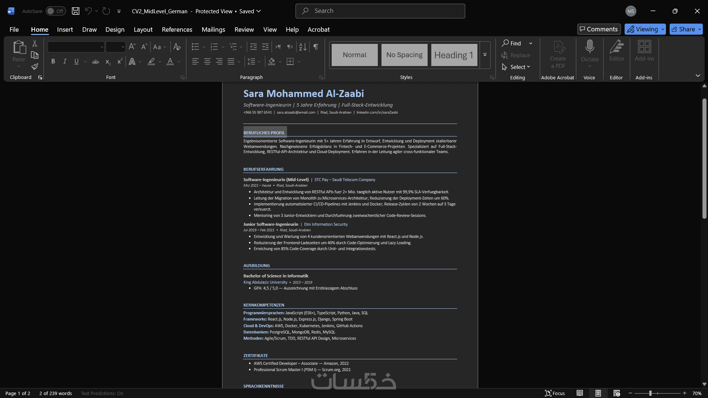The image size is (708, 398).
Task: Switch to Web Layout view
Action: [x=617, y=393]
